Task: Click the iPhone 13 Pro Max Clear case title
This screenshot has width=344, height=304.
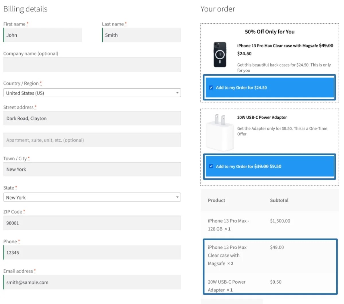Action: 277,46
